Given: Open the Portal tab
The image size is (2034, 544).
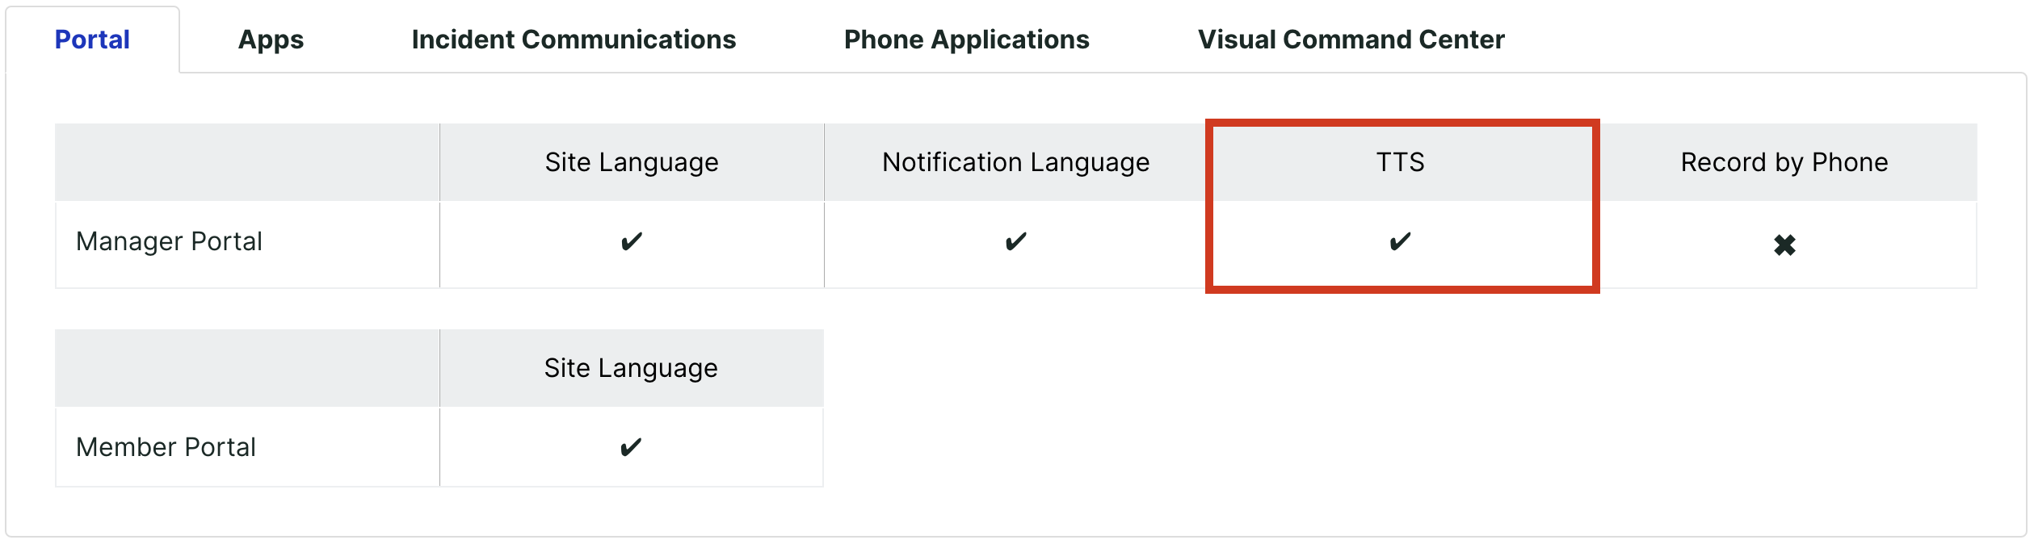Looking at the screenshot, I should click(92, 40).
